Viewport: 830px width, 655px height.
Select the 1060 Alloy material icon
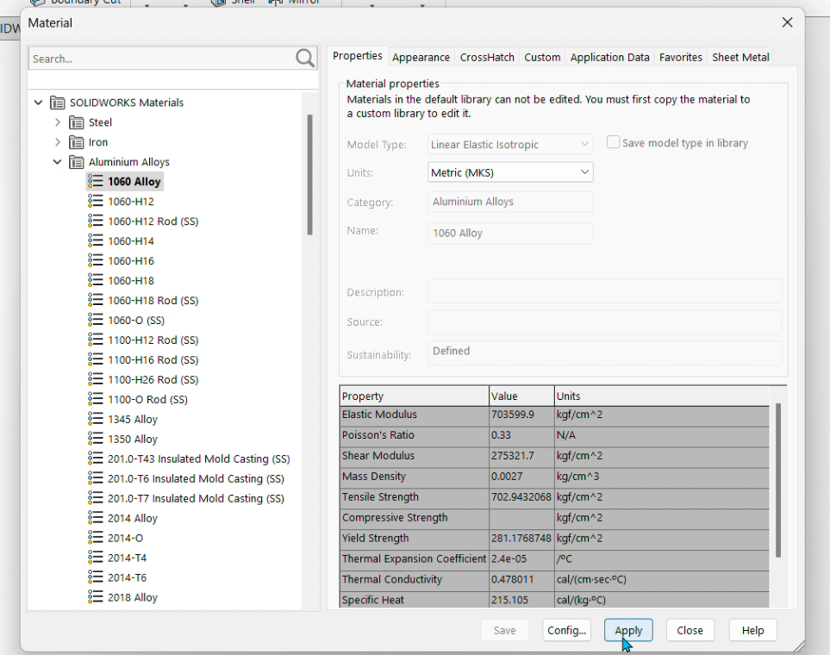tap(95, 181)
